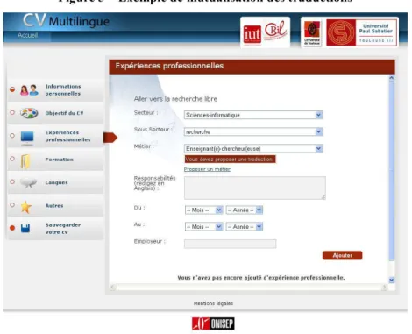This screenshot has width=412, height=334.
Task: Open the Au month dropdown
Action: pos(204,226)
